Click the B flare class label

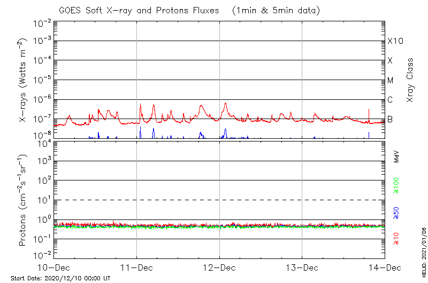[391, 119]
